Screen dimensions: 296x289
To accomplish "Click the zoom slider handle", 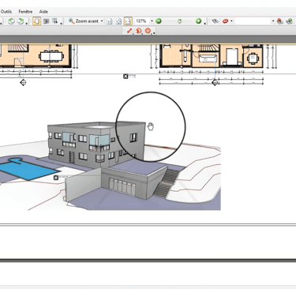I will click(179, 21).
